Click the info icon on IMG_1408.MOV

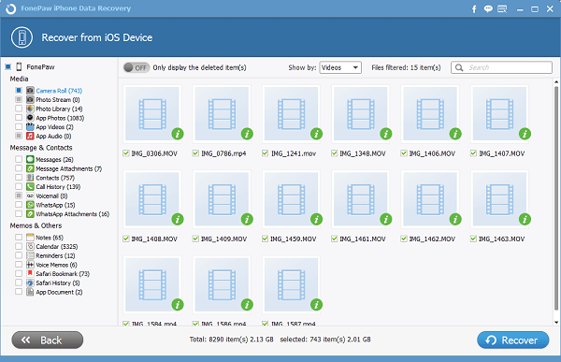click(178, 219)
